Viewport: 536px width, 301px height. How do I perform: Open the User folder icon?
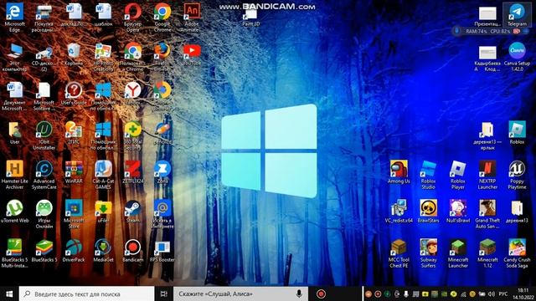pos(14,130)
